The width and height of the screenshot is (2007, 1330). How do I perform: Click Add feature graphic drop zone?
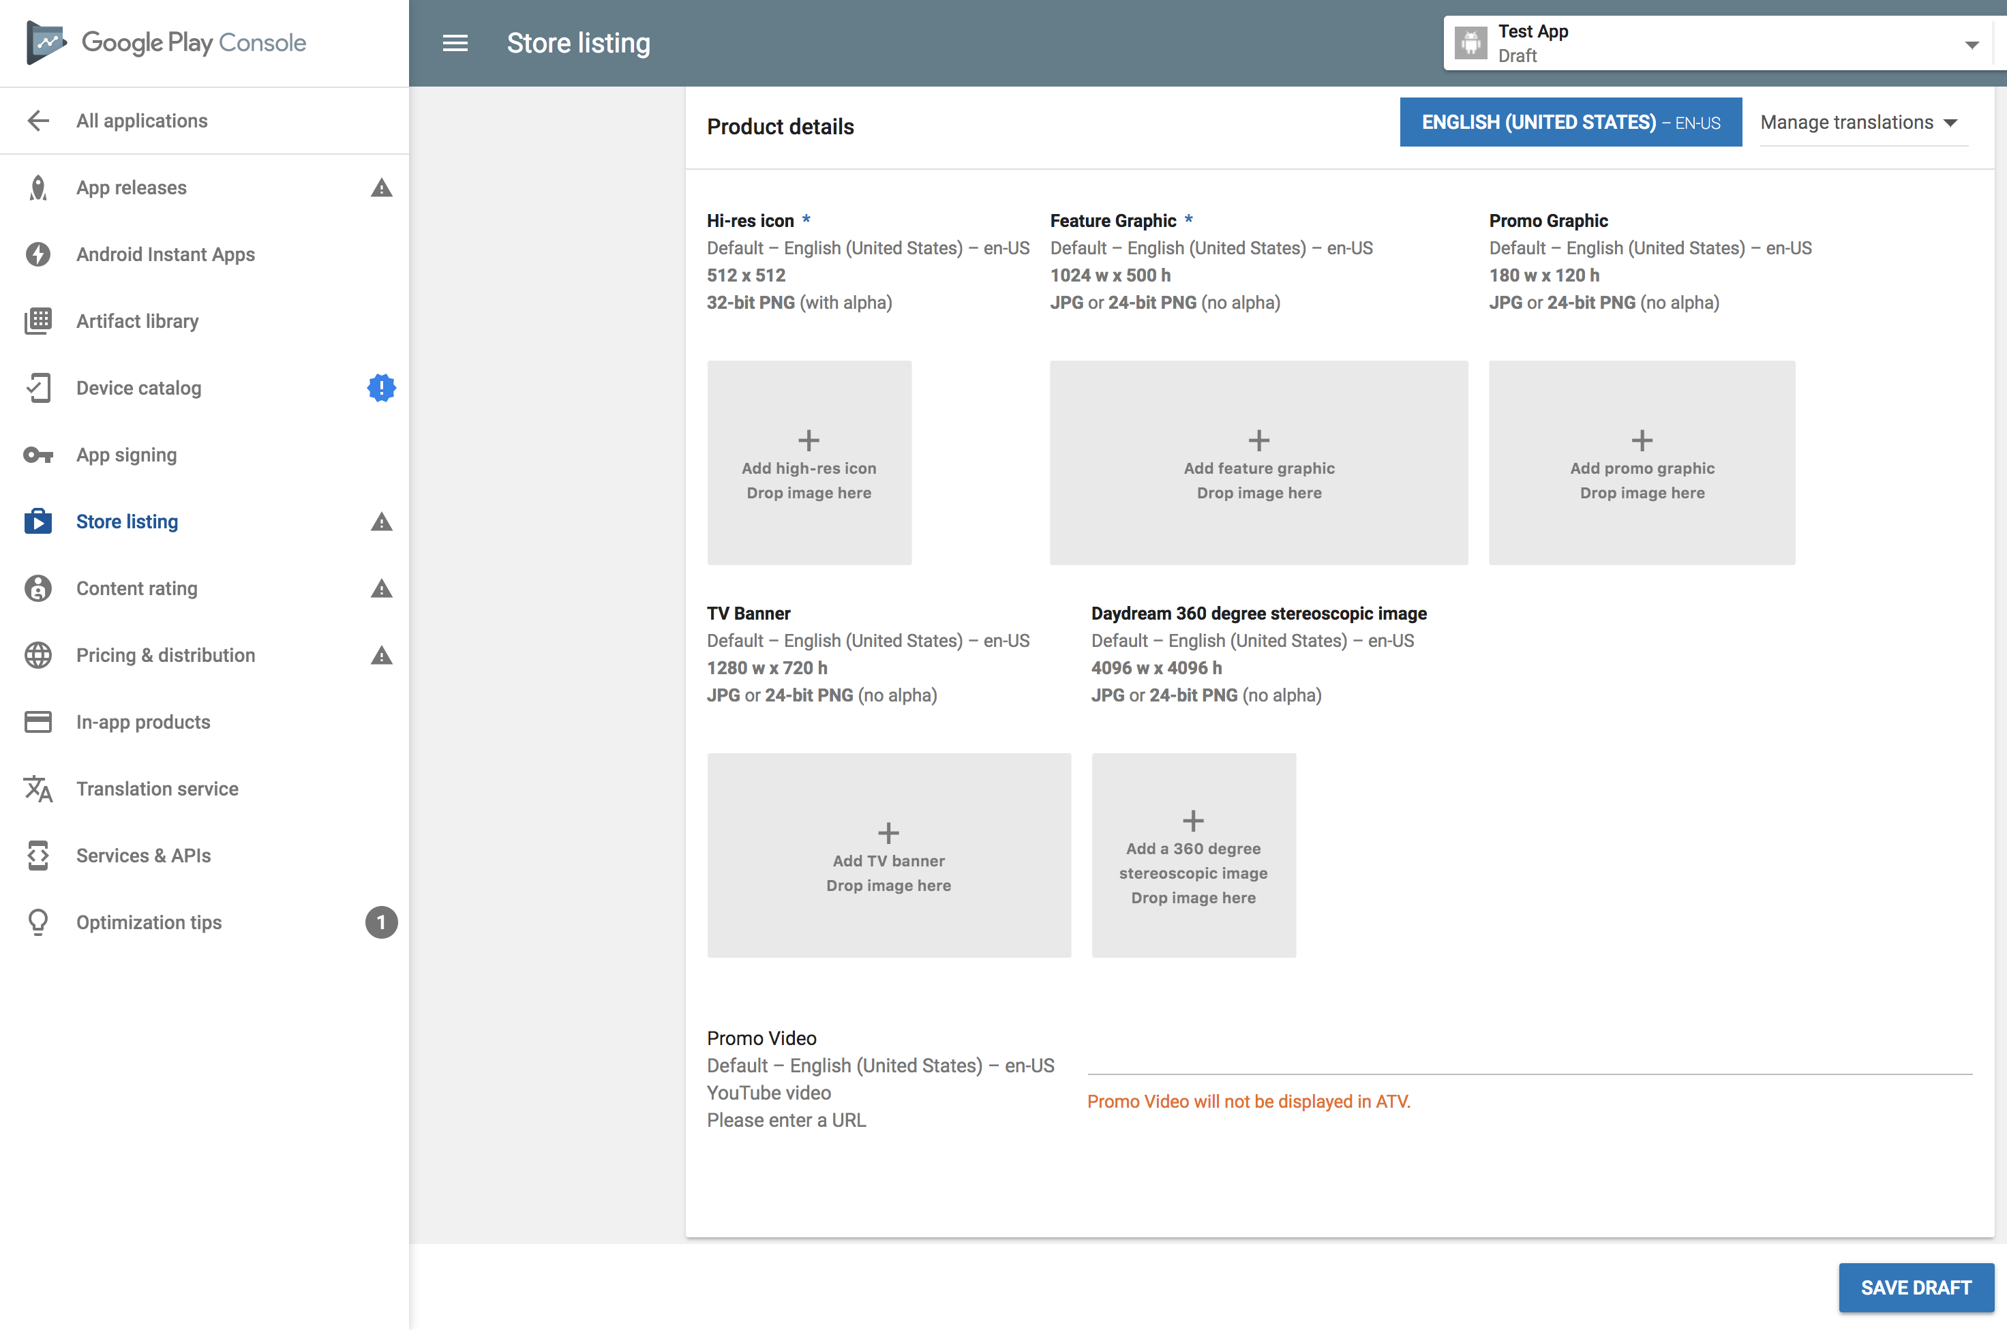[1258, 463]
